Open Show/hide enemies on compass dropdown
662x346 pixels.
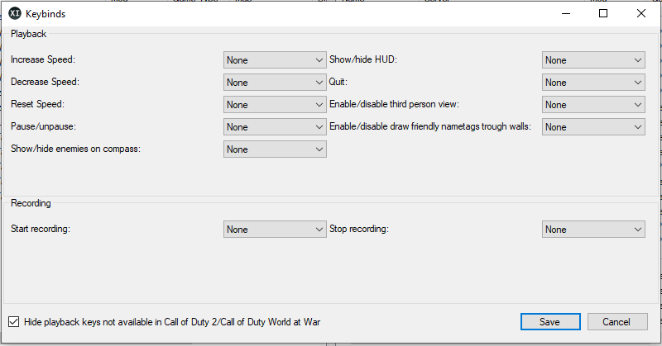click(x=275, y=149)
